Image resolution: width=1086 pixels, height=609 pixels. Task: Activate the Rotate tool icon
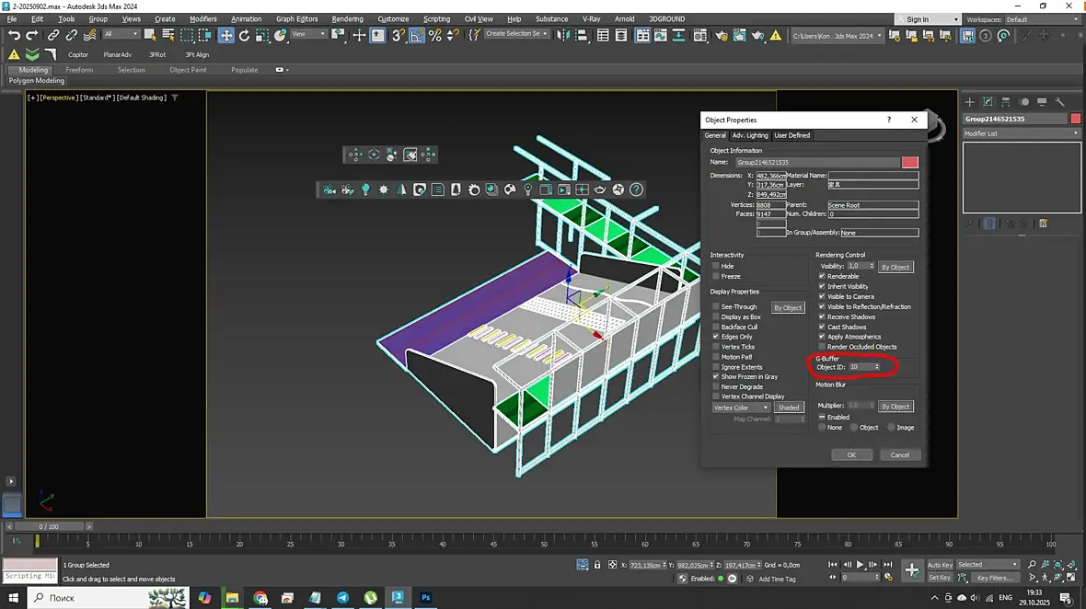coord(244,35)
